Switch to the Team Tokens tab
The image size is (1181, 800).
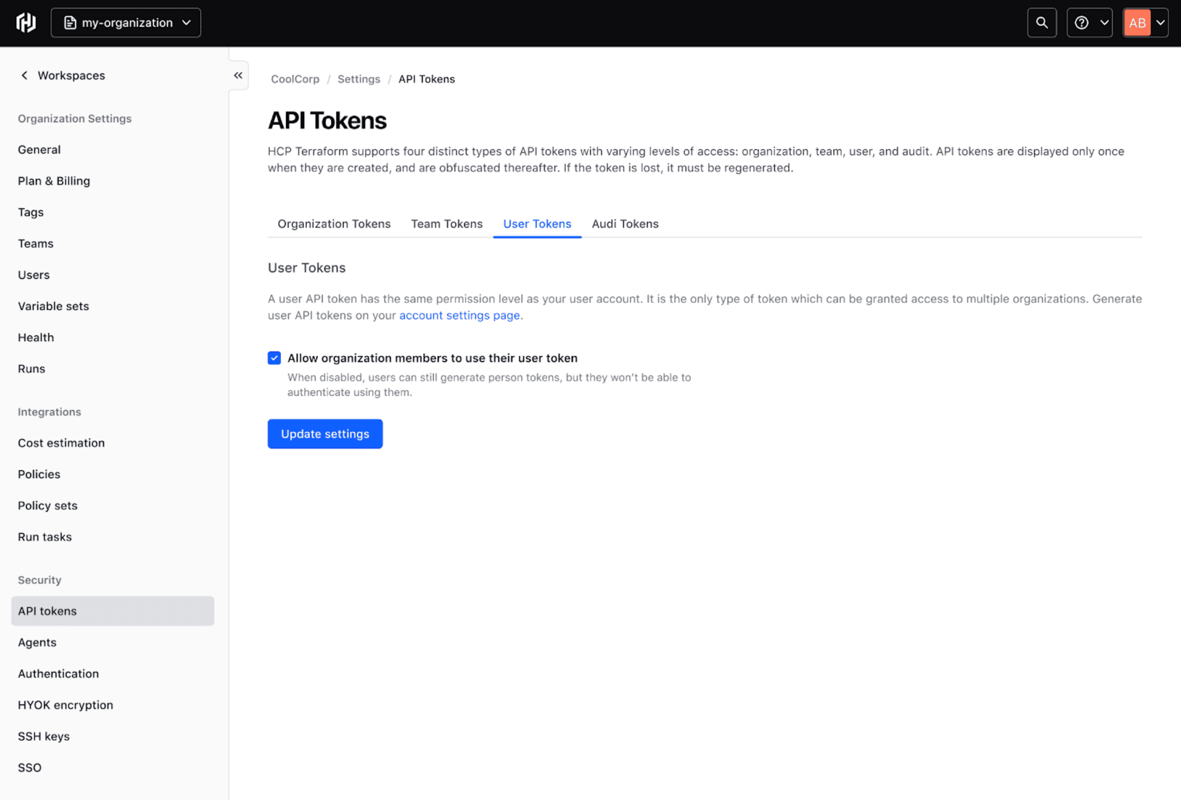[447, 224]
